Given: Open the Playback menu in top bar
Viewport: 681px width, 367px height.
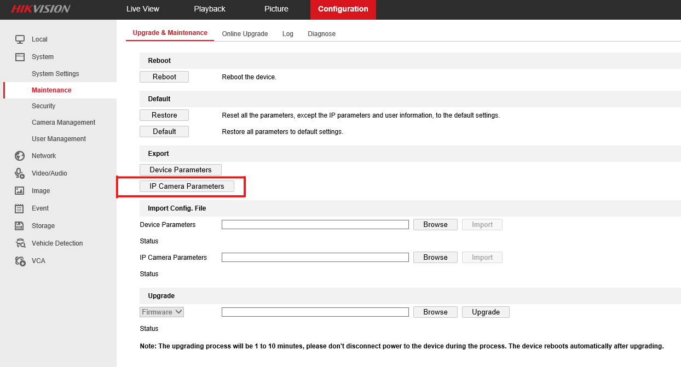Looking at the screenshot, I should [209, 9].
